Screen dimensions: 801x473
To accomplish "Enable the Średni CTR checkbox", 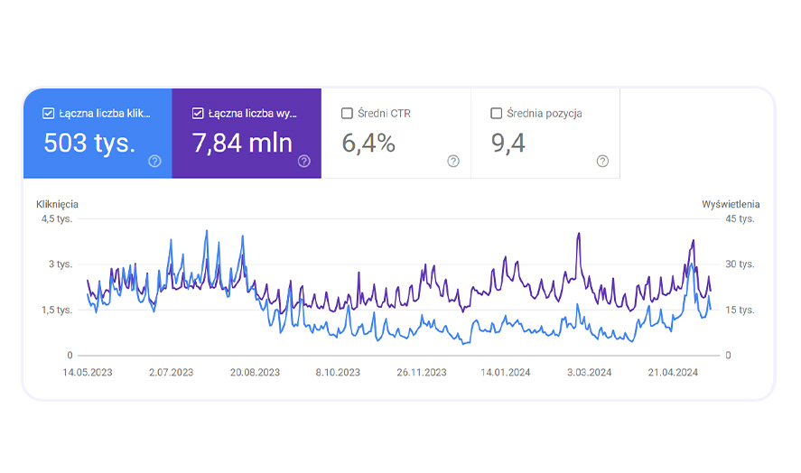I will point(347,114).
